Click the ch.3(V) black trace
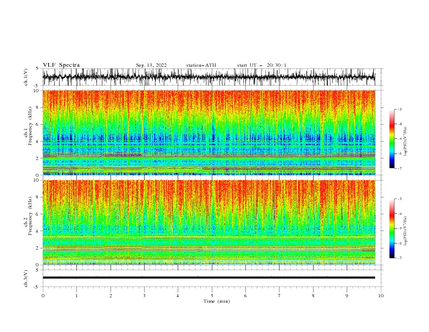 tap(209, 278)
